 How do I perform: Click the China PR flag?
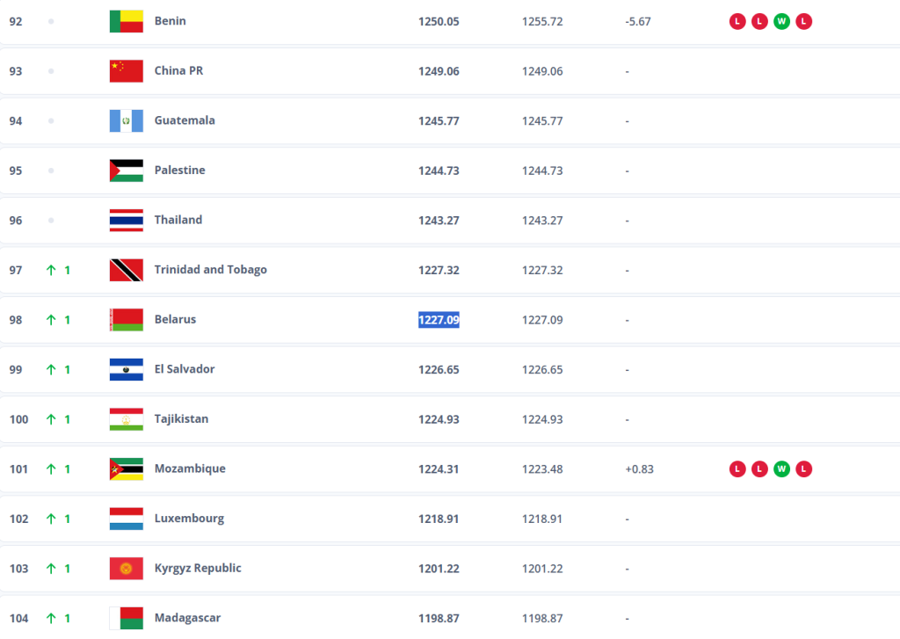click(x=126, y=71)
